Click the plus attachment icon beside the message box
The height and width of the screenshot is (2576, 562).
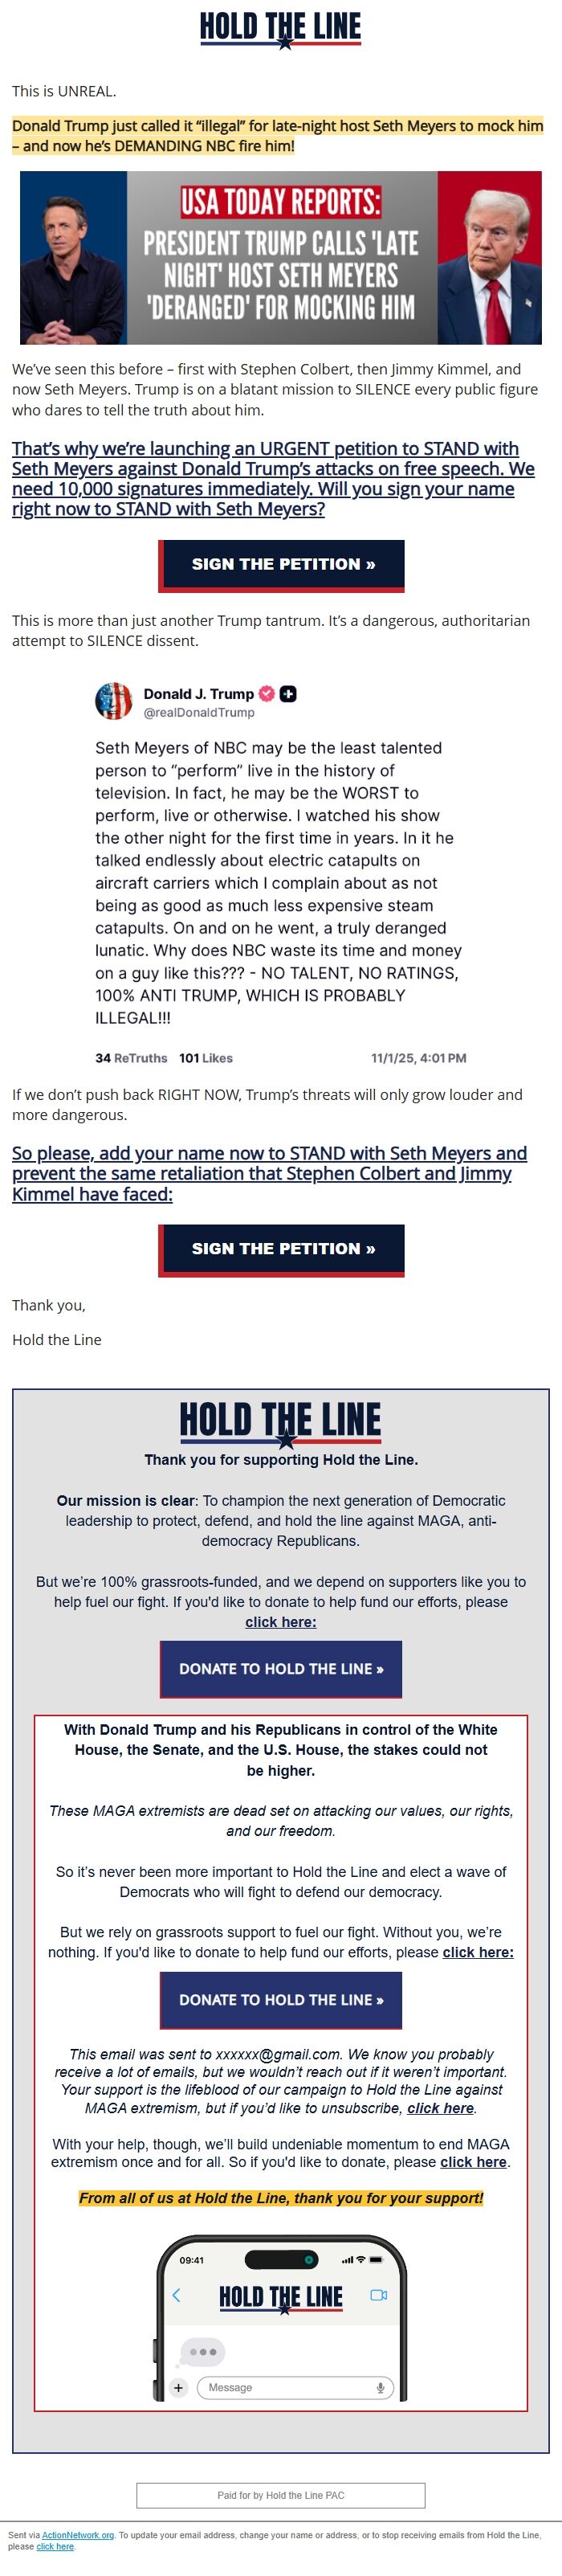tap(179, 2388)
